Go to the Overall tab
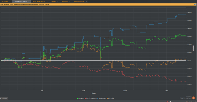Viewport: 197px width, 102px height. [53, 1]
